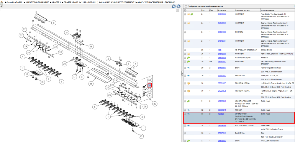
Task: Open 'HARVESTING EQUIPMENT' breadcrumb
Action: [37, 3]
